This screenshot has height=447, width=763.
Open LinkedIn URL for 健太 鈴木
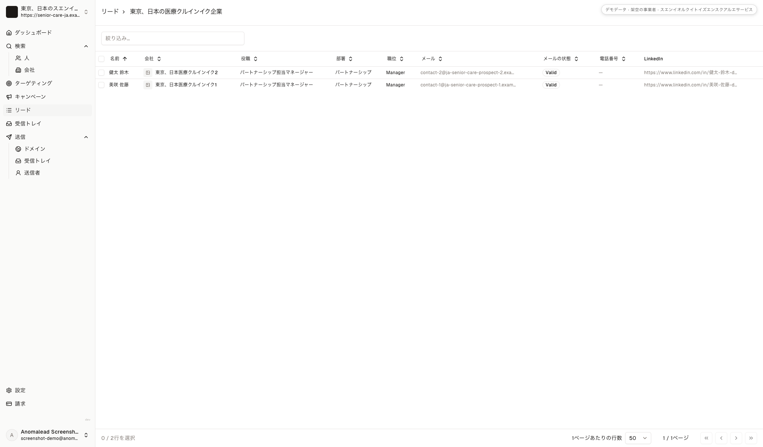click(690, 73)
